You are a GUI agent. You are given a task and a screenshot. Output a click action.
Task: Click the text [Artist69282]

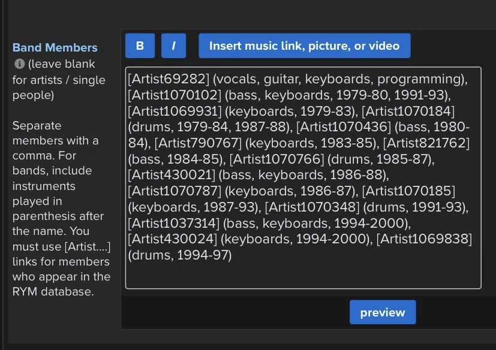[169, 79]
